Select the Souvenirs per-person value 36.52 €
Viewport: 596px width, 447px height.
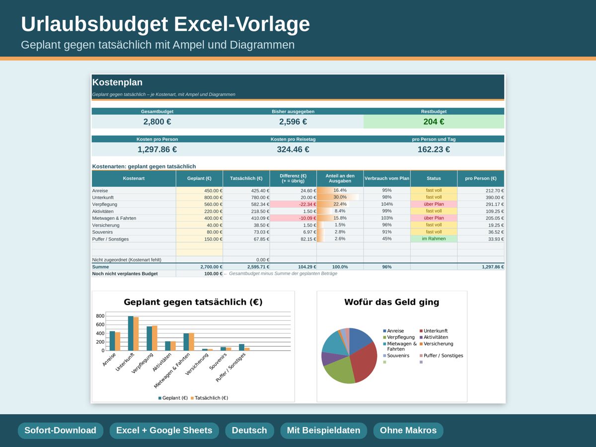(x=481, y=232)
